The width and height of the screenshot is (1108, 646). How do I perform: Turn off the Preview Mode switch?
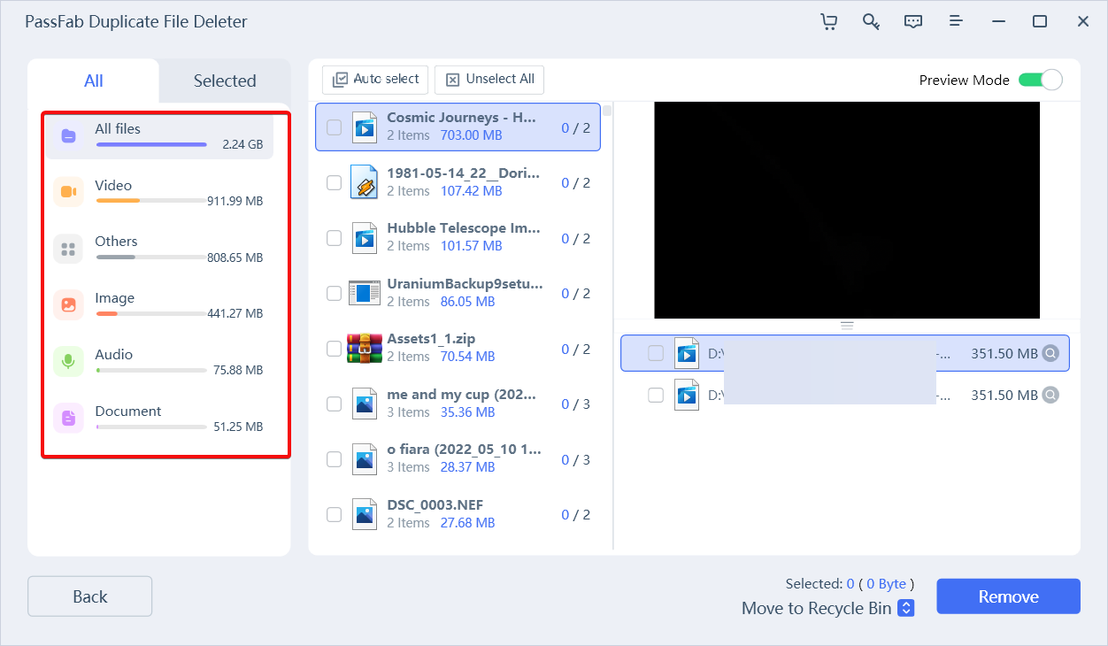click(x=1040, y=80)
